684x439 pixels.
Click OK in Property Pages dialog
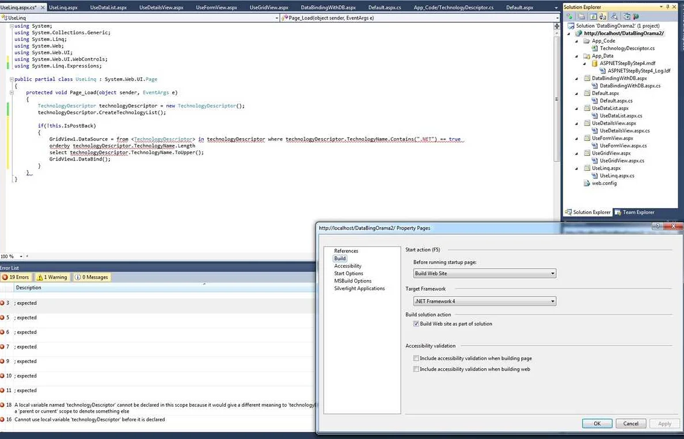pyautogui.click(x=597, y=423)
